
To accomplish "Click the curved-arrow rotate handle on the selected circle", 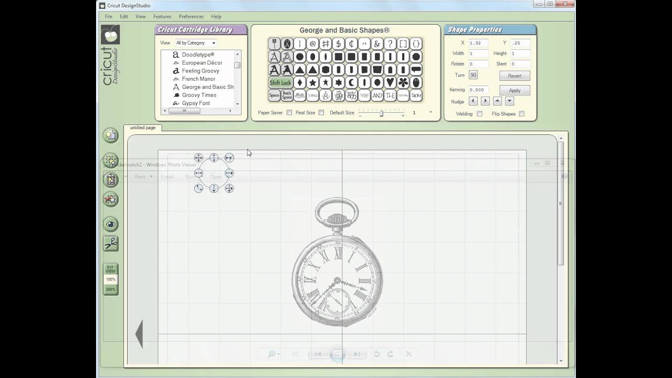I will point(198,188).
